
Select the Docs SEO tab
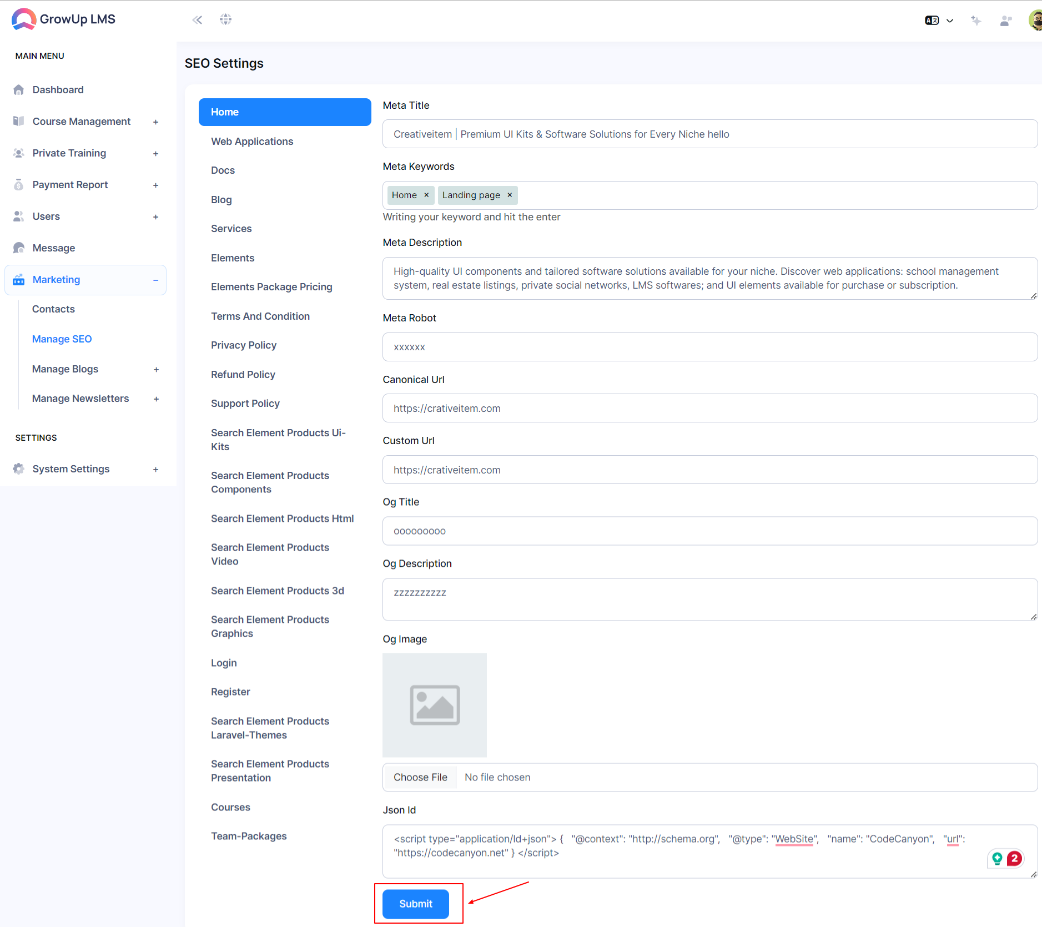(x=223, y=170)
